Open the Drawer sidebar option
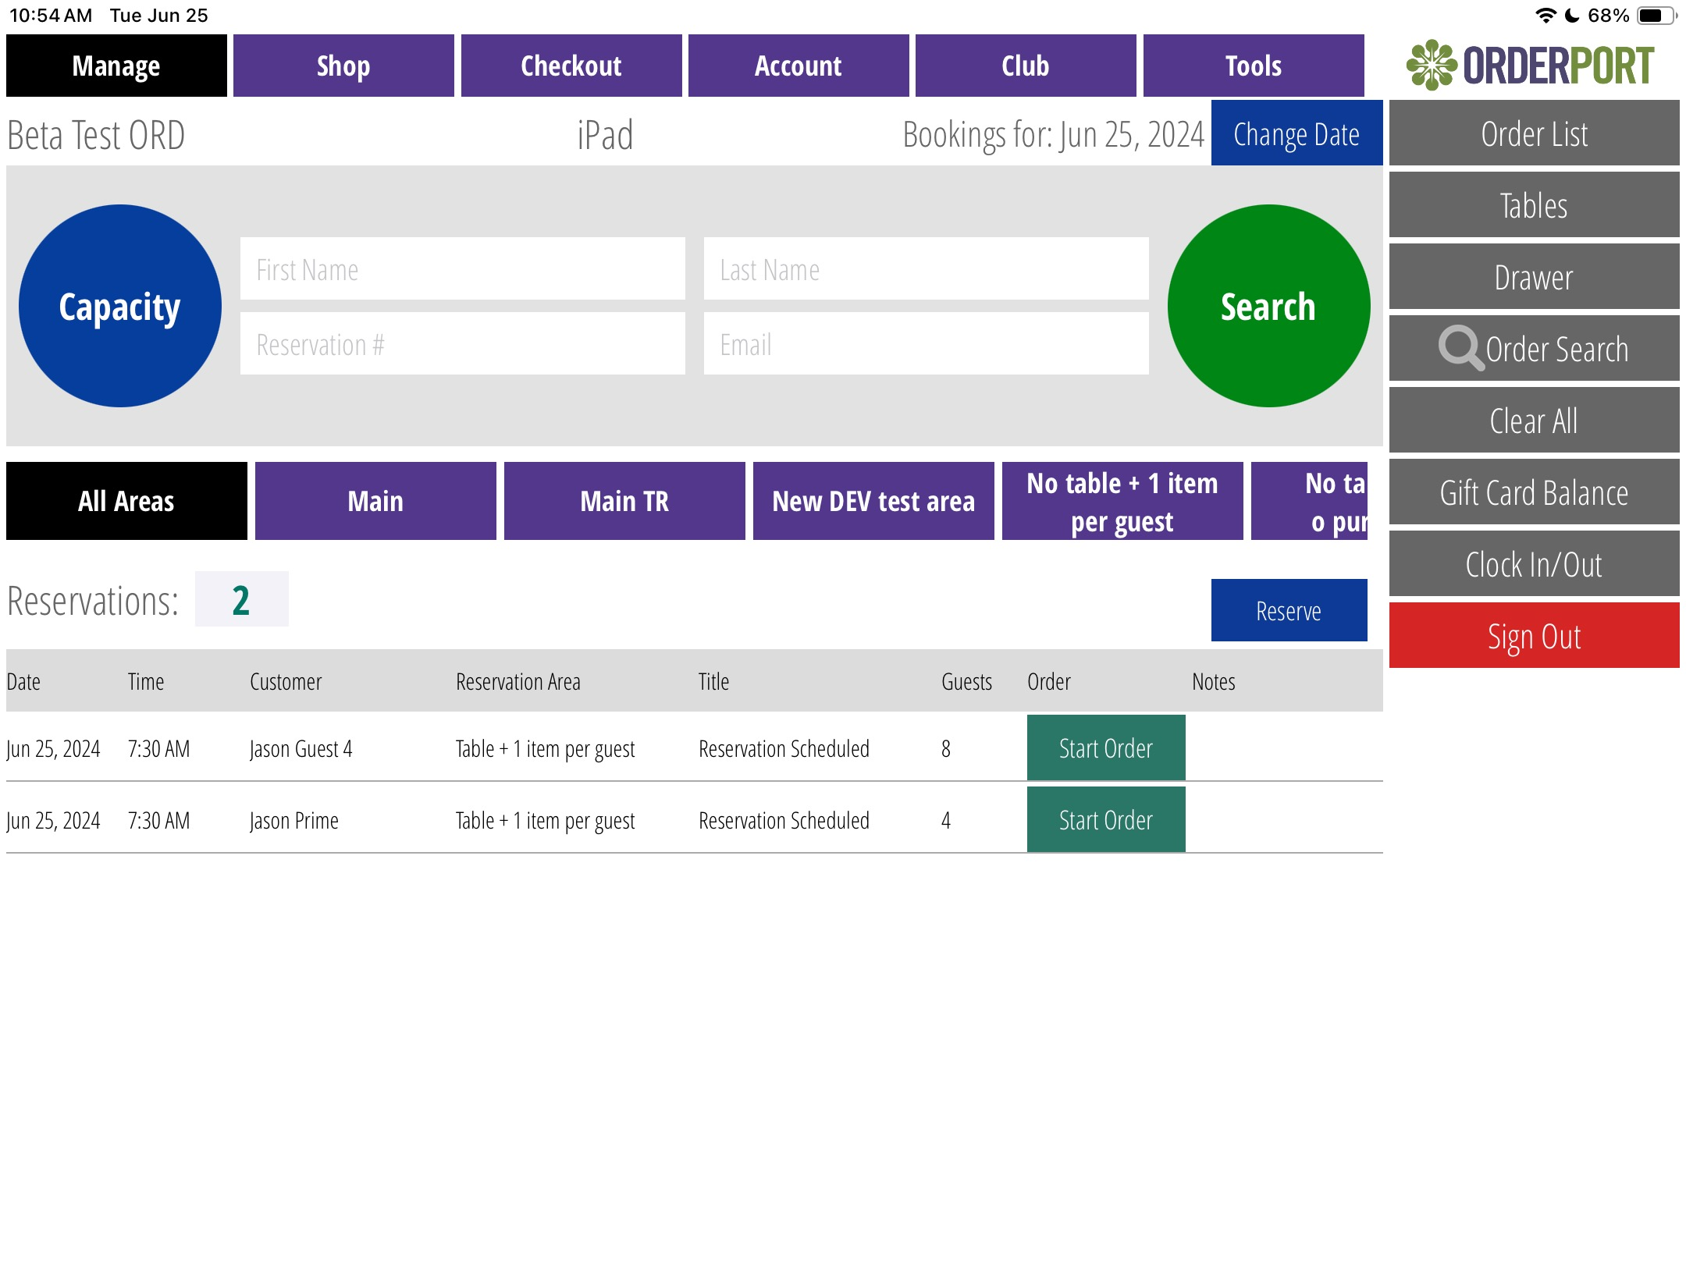 [x=1533, y=277]
